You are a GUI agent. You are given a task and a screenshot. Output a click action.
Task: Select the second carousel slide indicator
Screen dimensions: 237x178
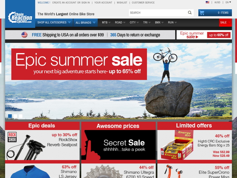pyautogui.click(x=15, y=116)
